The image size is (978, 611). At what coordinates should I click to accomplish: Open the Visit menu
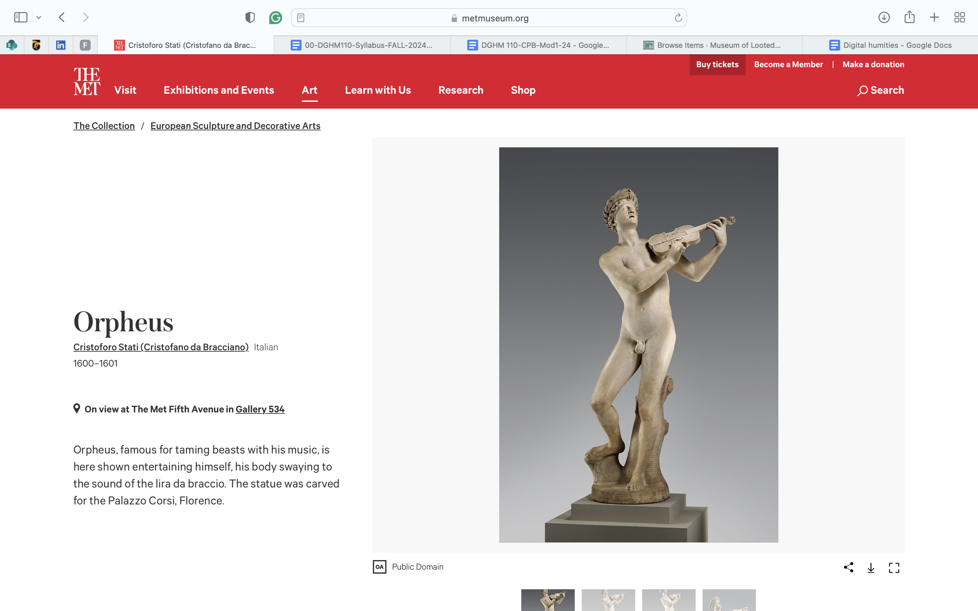(x=125, y=90)
